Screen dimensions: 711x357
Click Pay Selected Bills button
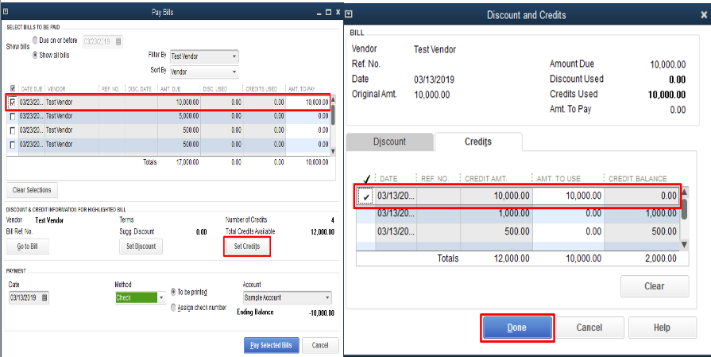[271, 345]
